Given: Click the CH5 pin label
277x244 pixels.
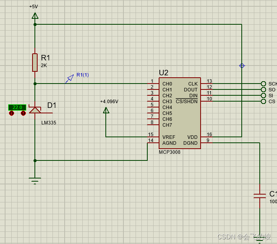Looking at the screenshot, I should (x=167, y=113).
